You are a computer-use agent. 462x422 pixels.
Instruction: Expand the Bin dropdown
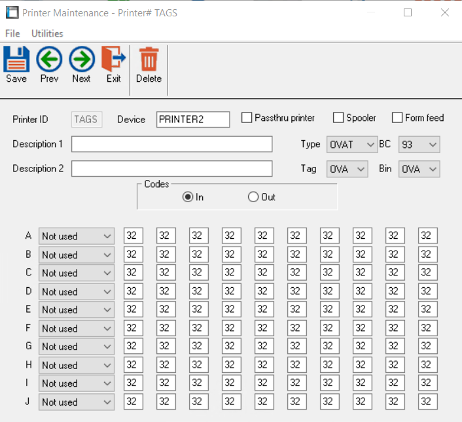[419, 169]
